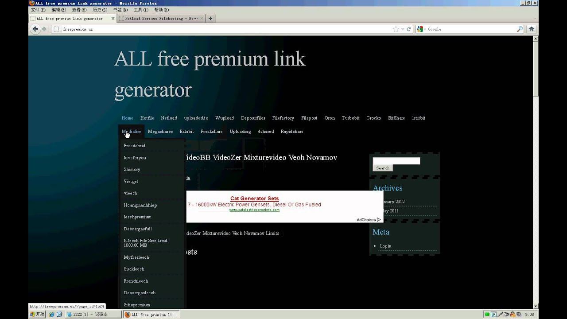Click the search magnifier icon in search box

(x=520, y=29)
